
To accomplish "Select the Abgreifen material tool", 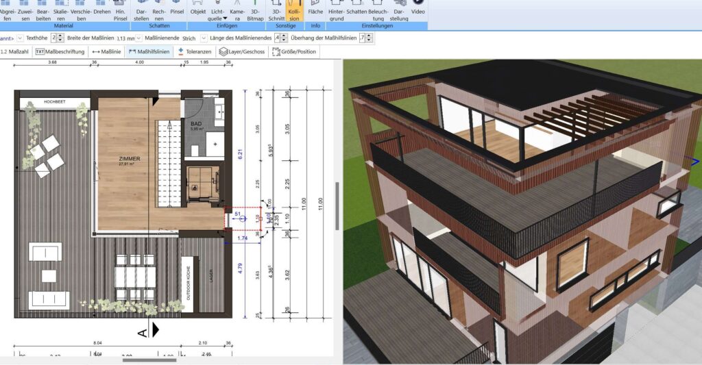I will point(7,13).
